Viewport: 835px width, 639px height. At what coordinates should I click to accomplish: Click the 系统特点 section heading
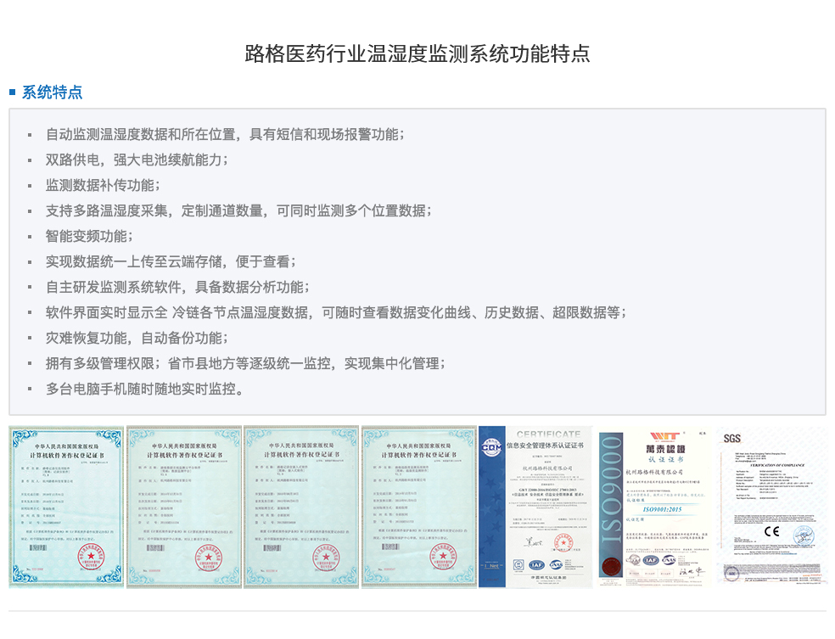coord(53,92)
